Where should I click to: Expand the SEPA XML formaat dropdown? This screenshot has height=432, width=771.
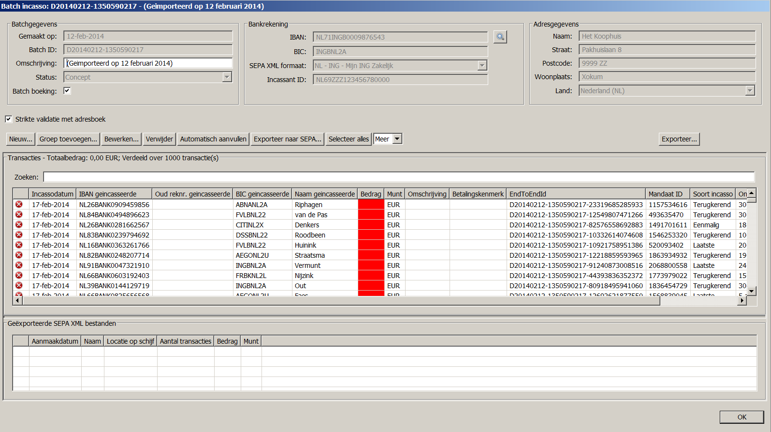[482, 66]
